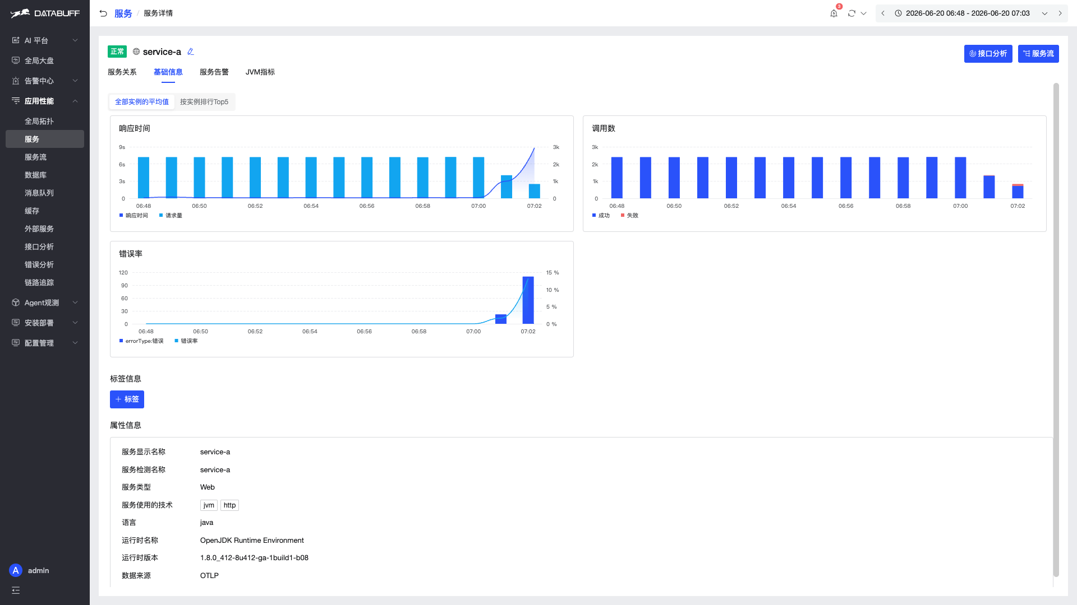Click the 正常 status badge
This screenshot has width=1077, height=605.
pyautogui.click(x=117, y=52)
